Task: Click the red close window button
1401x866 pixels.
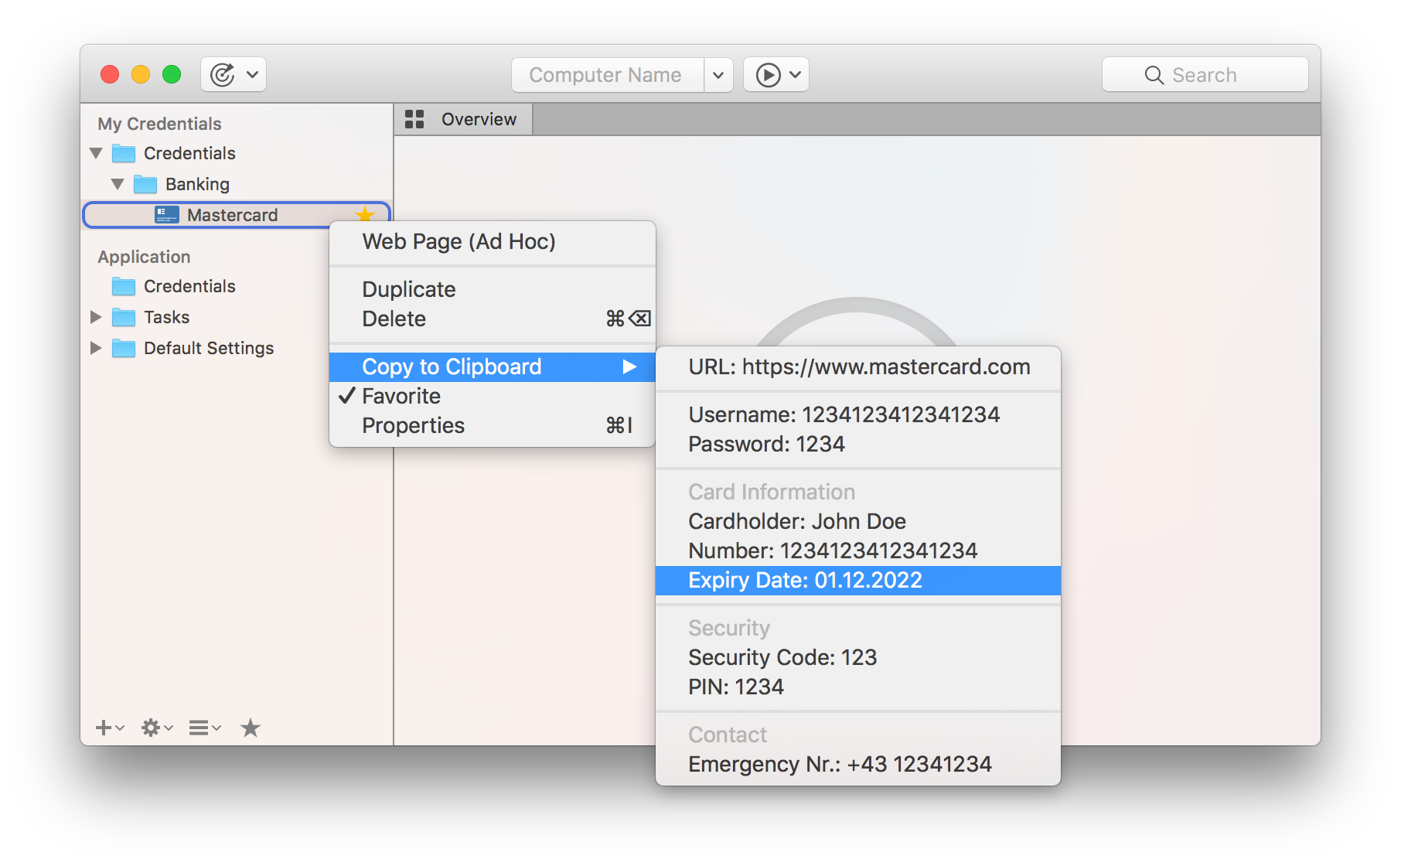Action: tap(110, 74)
